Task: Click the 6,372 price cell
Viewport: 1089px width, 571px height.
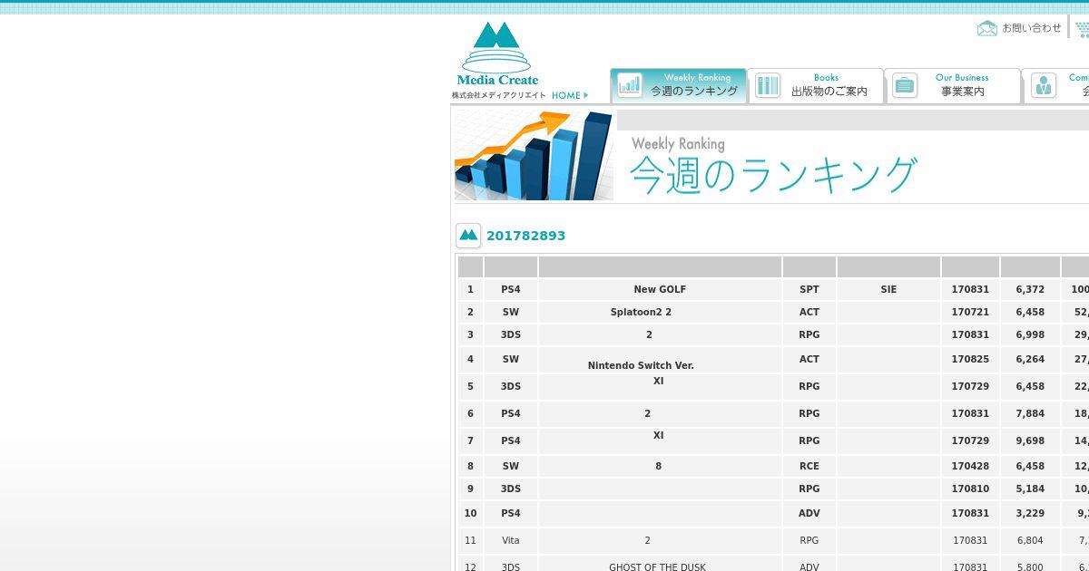Action: [1030, 289]
